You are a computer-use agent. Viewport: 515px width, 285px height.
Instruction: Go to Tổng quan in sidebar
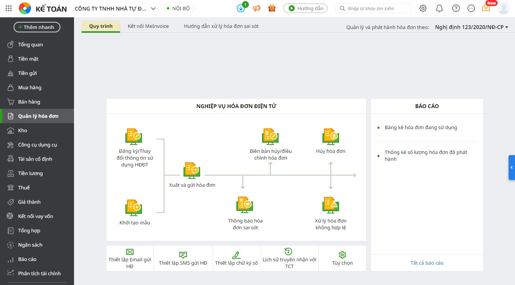click(x=37, y=44)
